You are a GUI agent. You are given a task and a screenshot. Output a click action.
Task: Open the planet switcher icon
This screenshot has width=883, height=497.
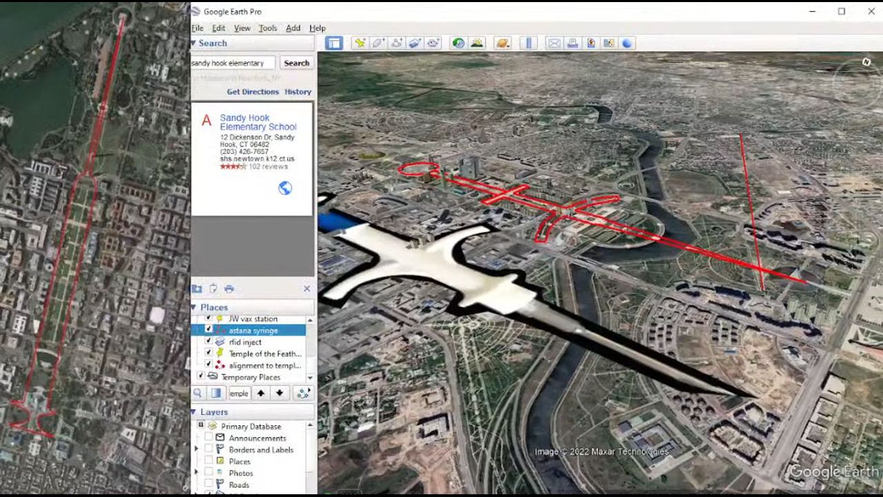point(503,43)
